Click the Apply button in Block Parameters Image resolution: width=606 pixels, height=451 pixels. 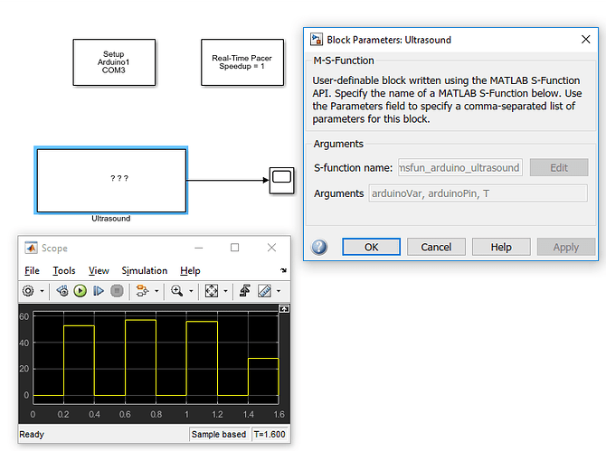[566, 247]
